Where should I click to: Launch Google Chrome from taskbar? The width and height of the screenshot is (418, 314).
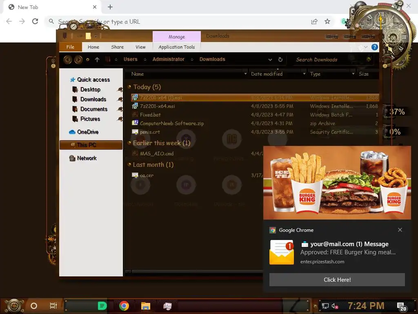coord(124,306)
